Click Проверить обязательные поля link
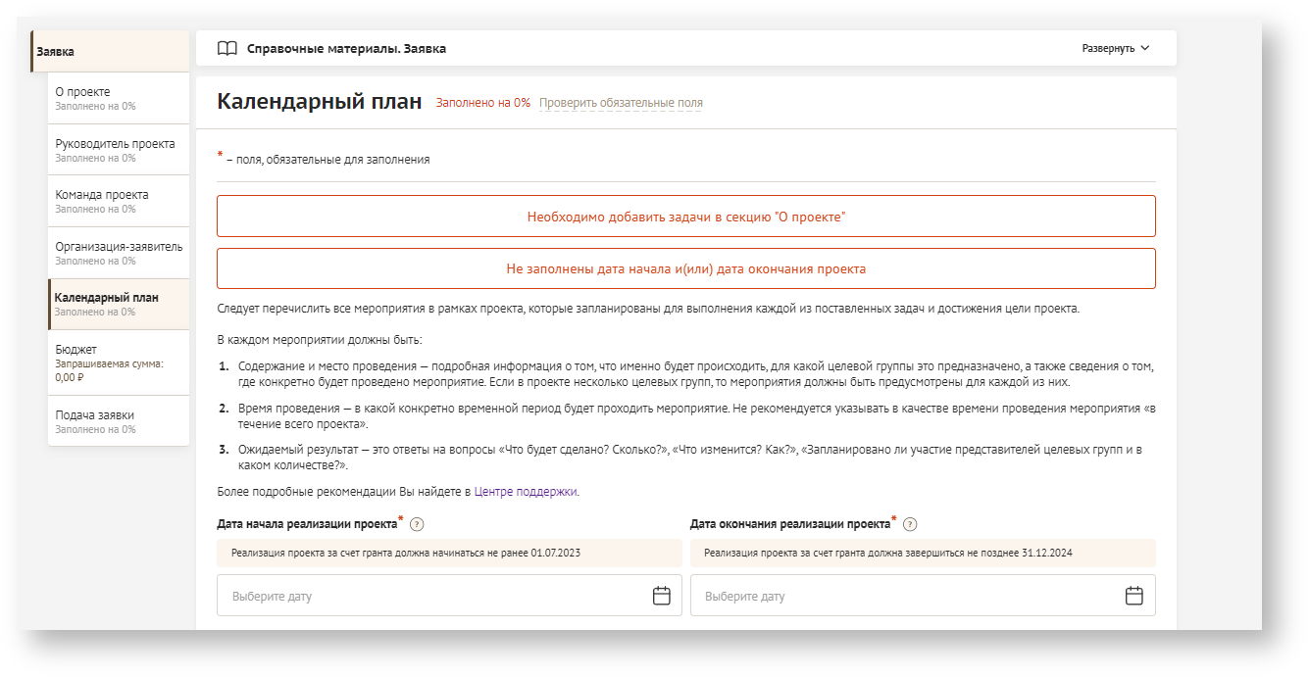This screenshot has height=677, width=1309. [x=621, y=103]
